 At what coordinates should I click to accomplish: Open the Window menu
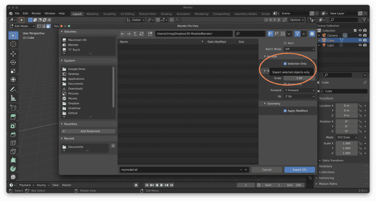50,14
